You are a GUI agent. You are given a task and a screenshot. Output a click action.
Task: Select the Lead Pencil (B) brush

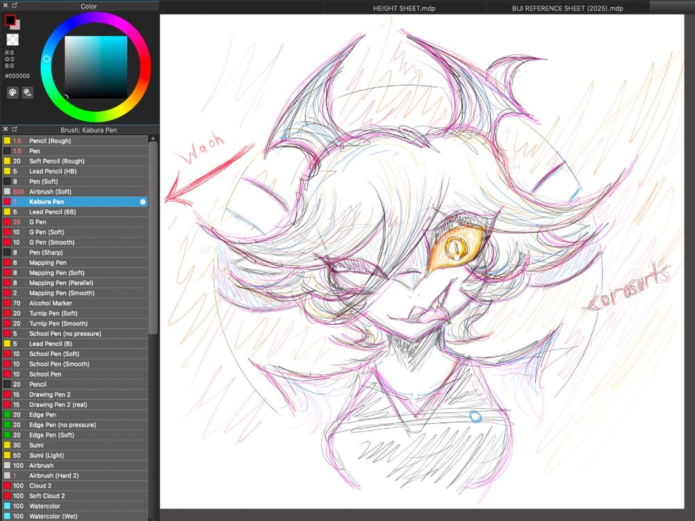[x=75, y=344]
